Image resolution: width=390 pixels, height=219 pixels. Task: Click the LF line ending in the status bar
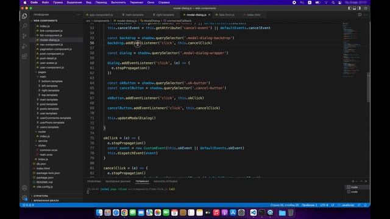click(333, 205)
